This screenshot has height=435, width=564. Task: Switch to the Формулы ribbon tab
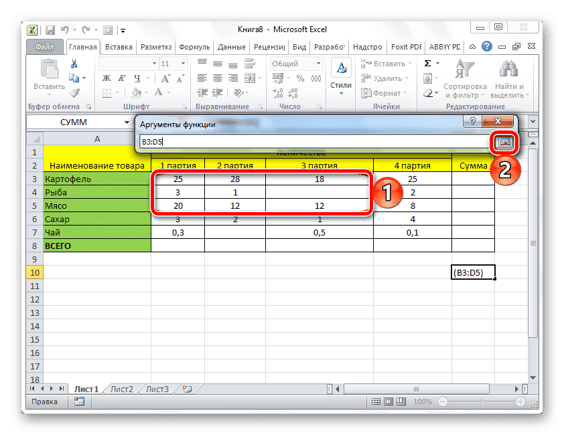click(194, 47)
